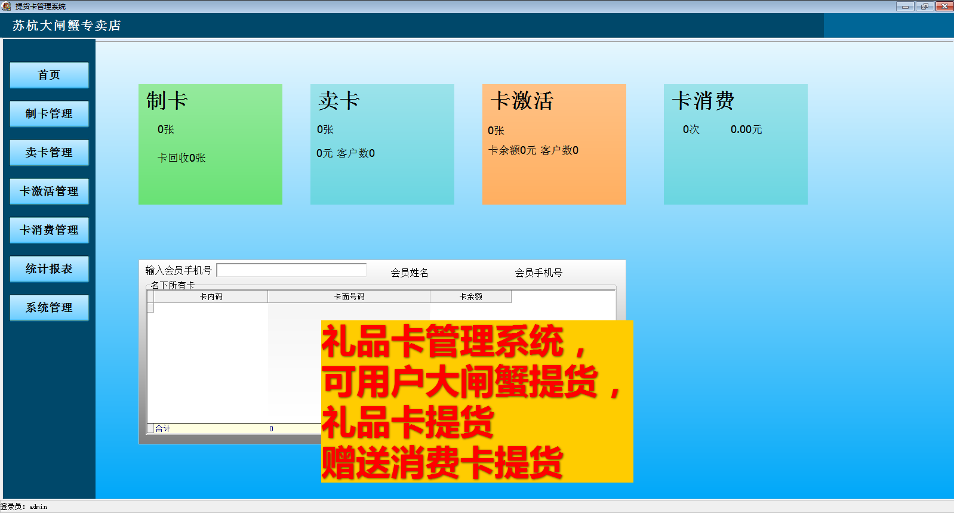Screen dimensions: 954x513
Task: Select the 卖卡 summary tile
Action: tap(382, 144)
